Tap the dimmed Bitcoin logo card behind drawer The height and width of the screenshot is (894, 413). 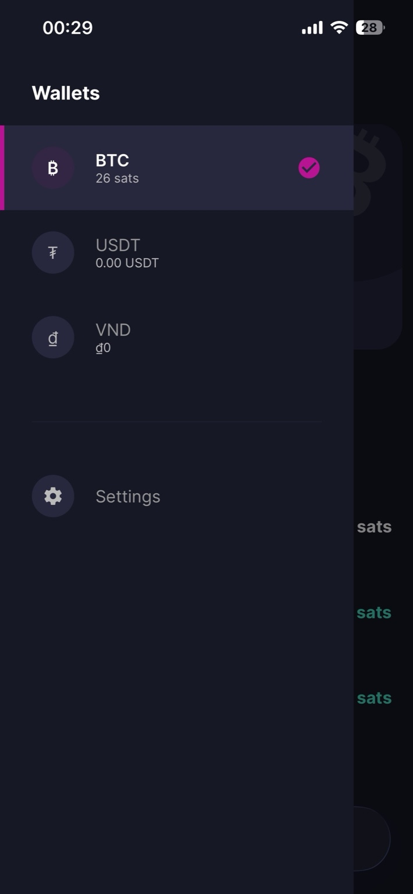[x=378, y=233]
